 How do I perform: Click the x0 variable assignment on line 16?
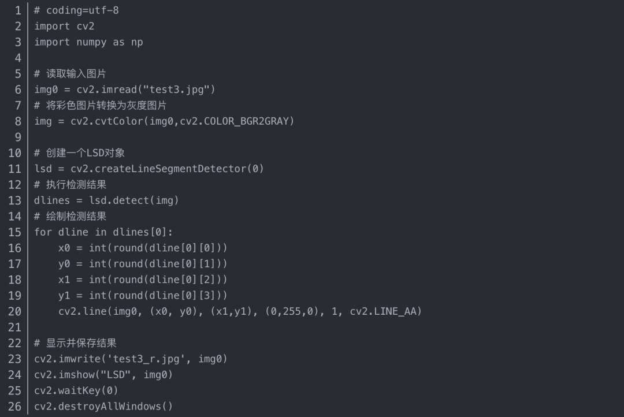click(64, 248)
